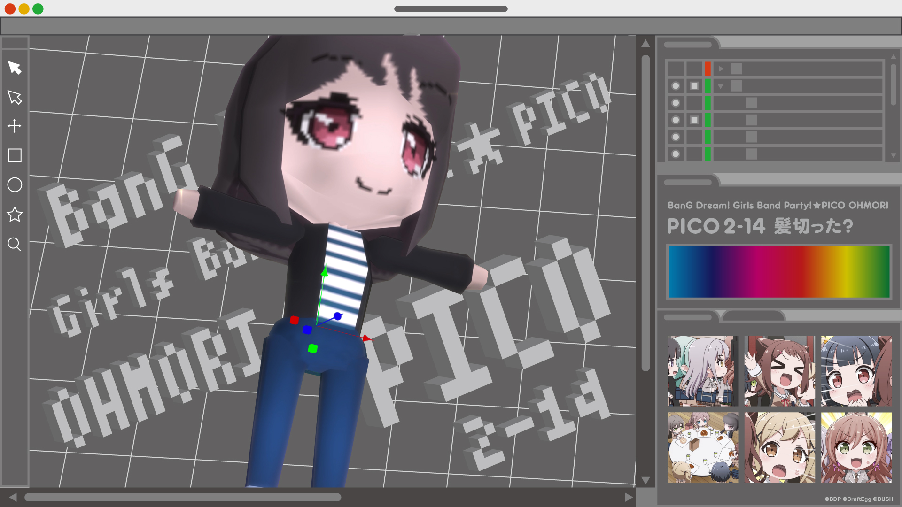Select the ellipse shape tool
902x507 pixels.
(x=15, y=185)
